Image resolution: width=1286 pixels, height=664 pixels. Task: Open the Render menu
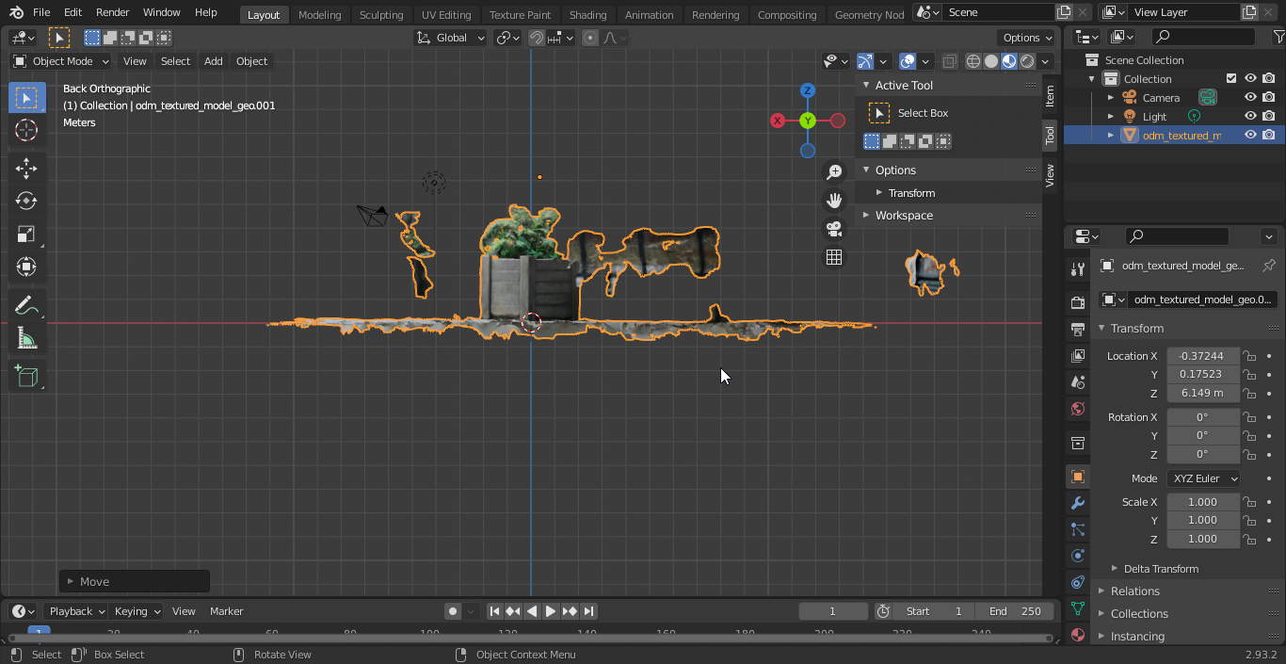(x=112, y=12)
